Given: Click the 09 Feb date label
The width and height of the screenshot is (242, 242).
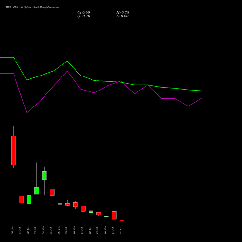Looking at the screenshot, I should coord(66,230).
